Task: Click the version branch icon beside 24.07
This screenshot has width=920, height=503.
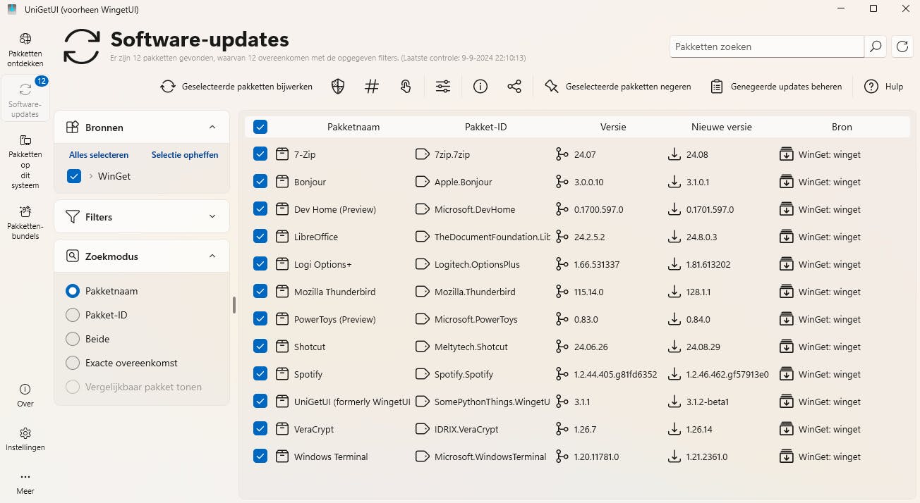Action: point(562,154)
